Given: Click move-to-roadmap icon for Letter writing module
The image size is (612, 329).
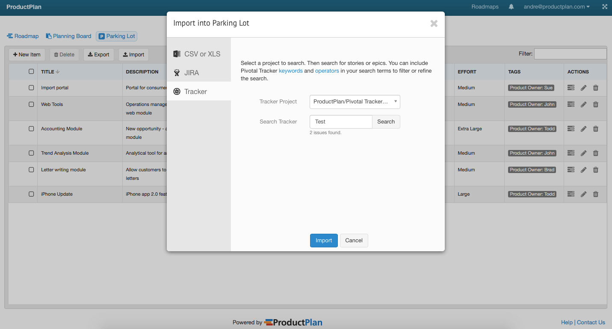Looking at the screenshot, I should 571,170.
